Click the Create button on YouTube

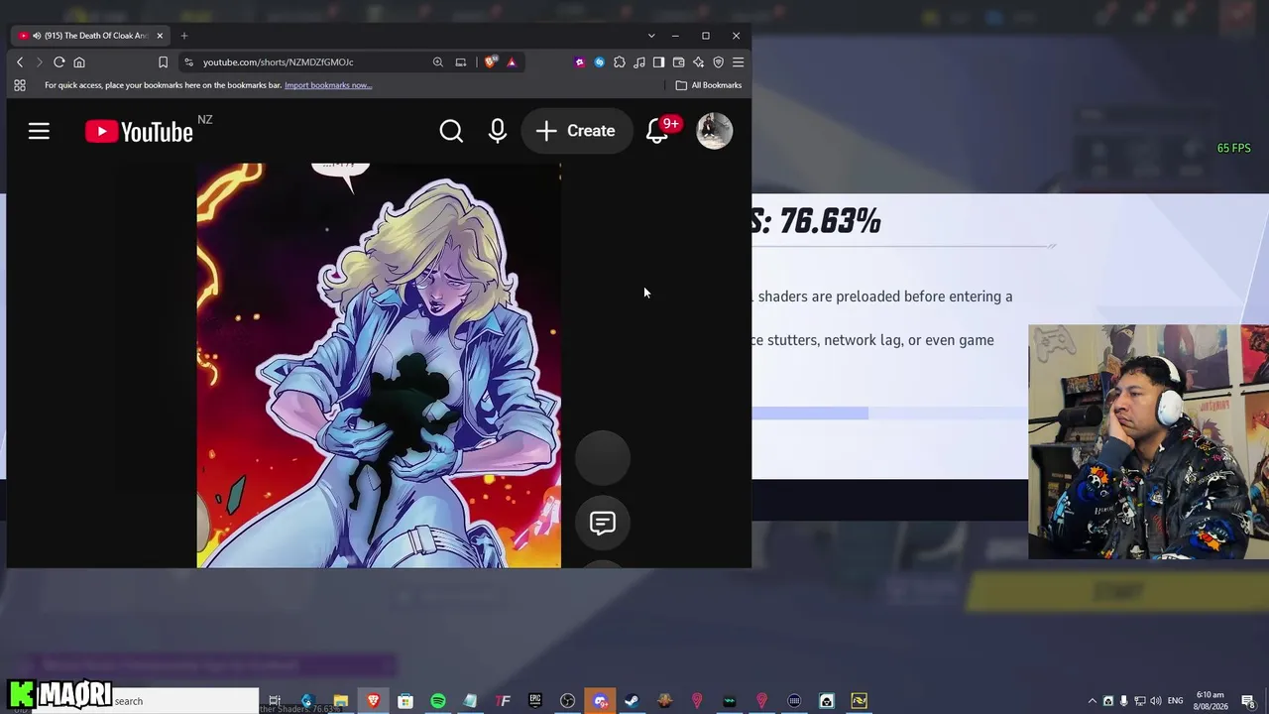pos(576,131)
